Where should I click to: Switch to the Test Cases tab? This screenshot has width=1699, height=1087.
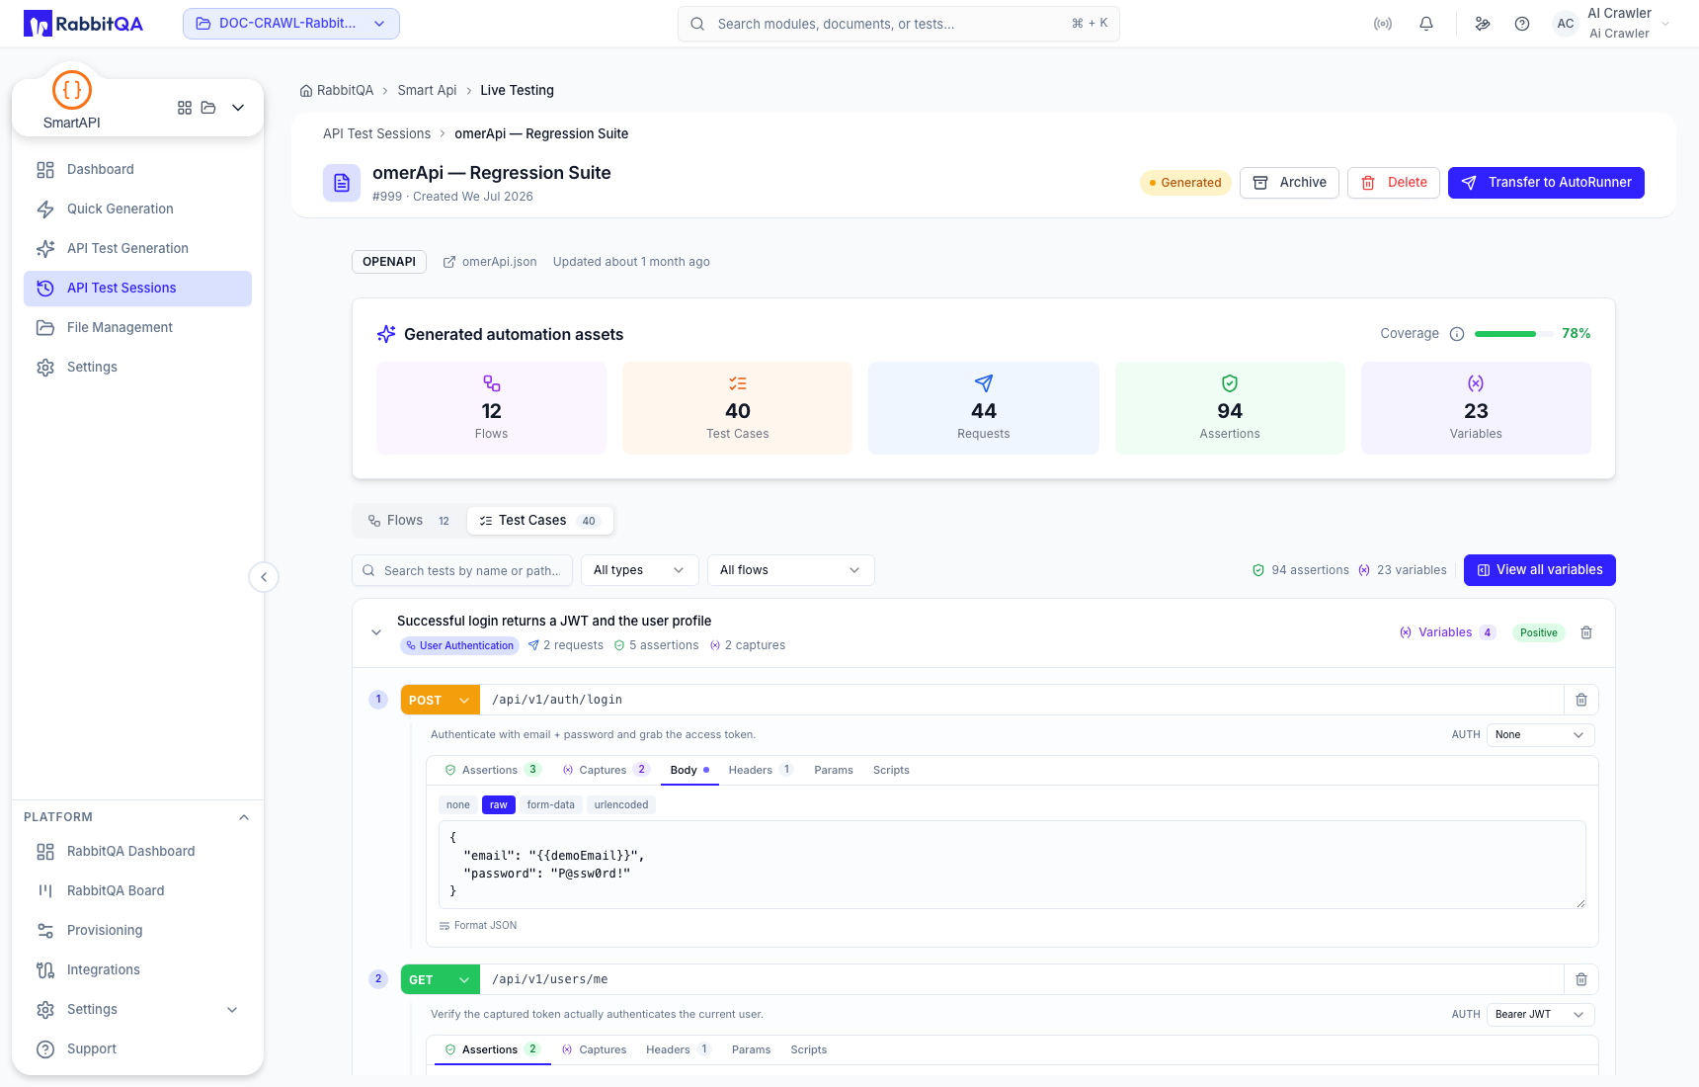(x=539, y=521)
